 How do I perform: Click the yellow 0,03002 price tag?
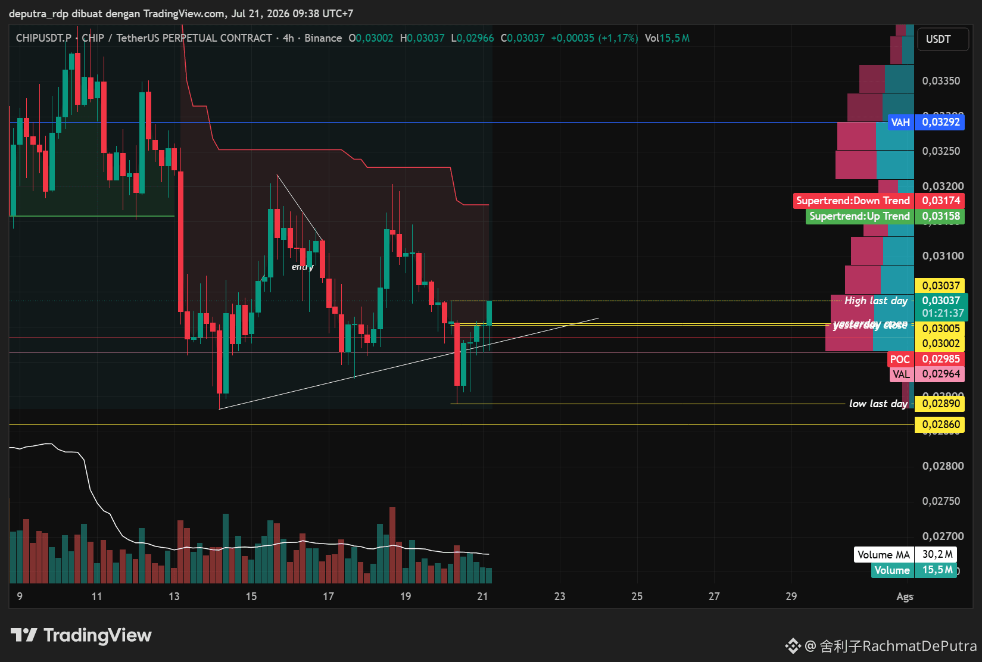tap(940, 344)
